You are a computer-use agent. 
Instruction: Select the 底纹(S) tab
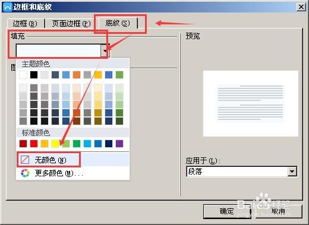coord(118,23)
